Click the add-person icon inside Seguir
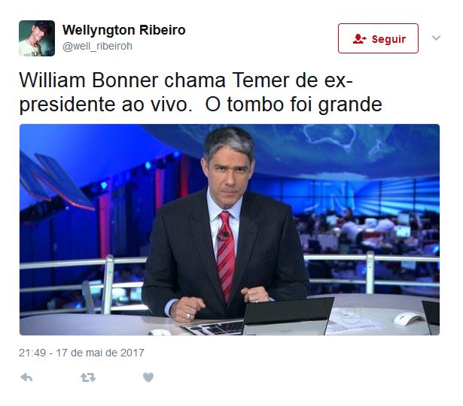The width and height of the screenshot is (463, 406). click(359, 39)
